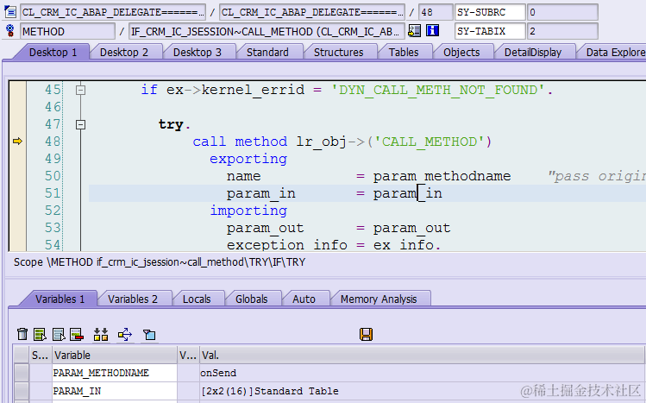Viewport: 646px width, 403px height.
Task: Click the SY-SUBRC label field
Action: (490, 12)
